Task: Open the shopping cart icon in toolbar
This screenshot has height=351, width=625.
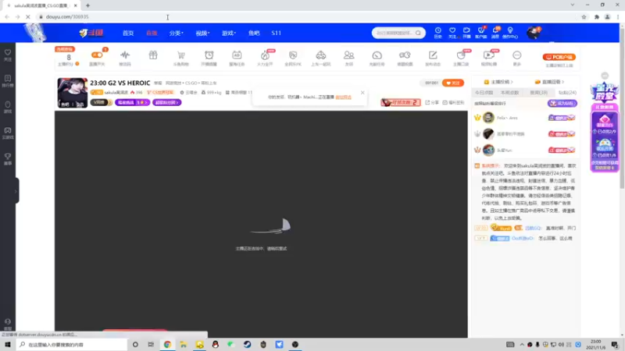Action: pyautogui.click(x=181, y=57)
